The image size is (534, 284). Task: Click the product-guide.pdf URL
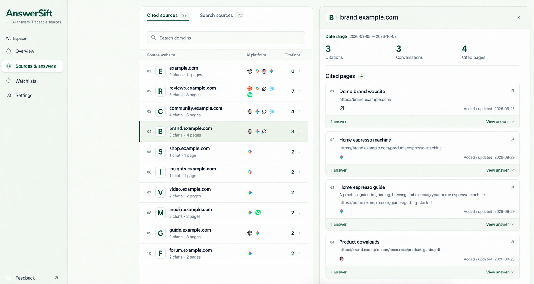pos(390,250)
